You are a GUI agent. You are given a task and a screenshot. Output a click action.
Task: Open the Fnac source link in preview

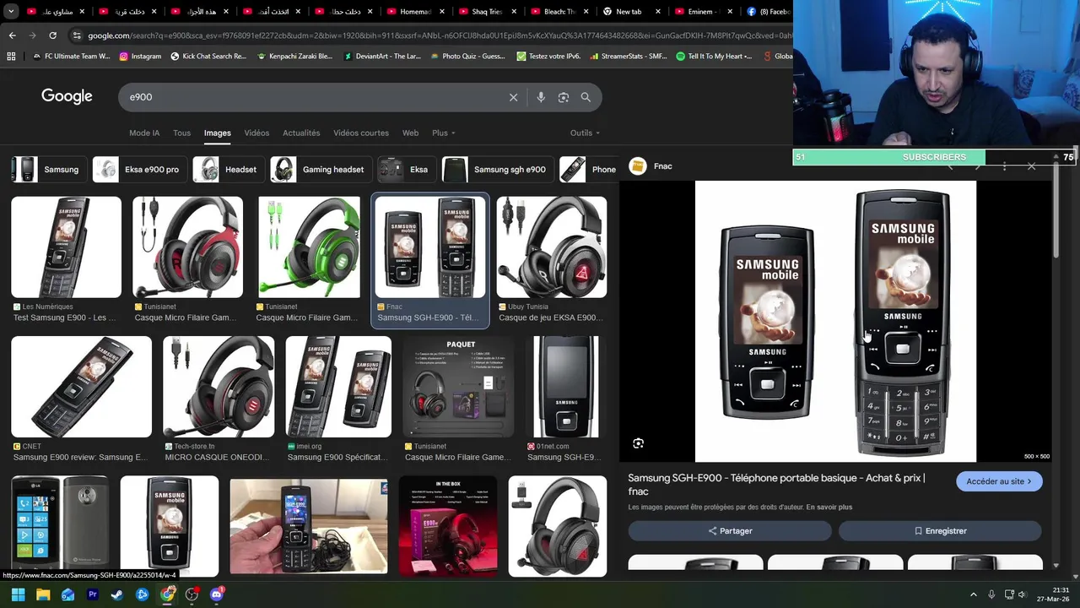(651, 166)
